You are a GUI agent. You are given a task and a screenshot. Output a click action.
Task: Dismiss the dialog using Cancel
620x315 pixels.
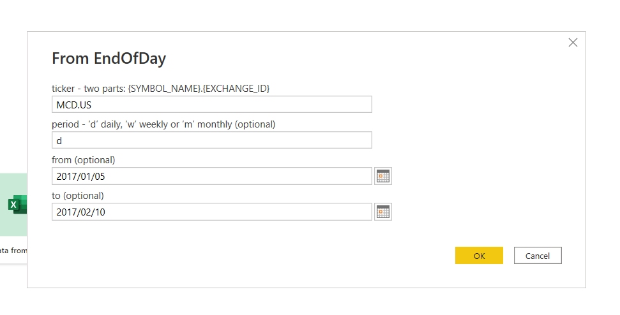(538, 256)
